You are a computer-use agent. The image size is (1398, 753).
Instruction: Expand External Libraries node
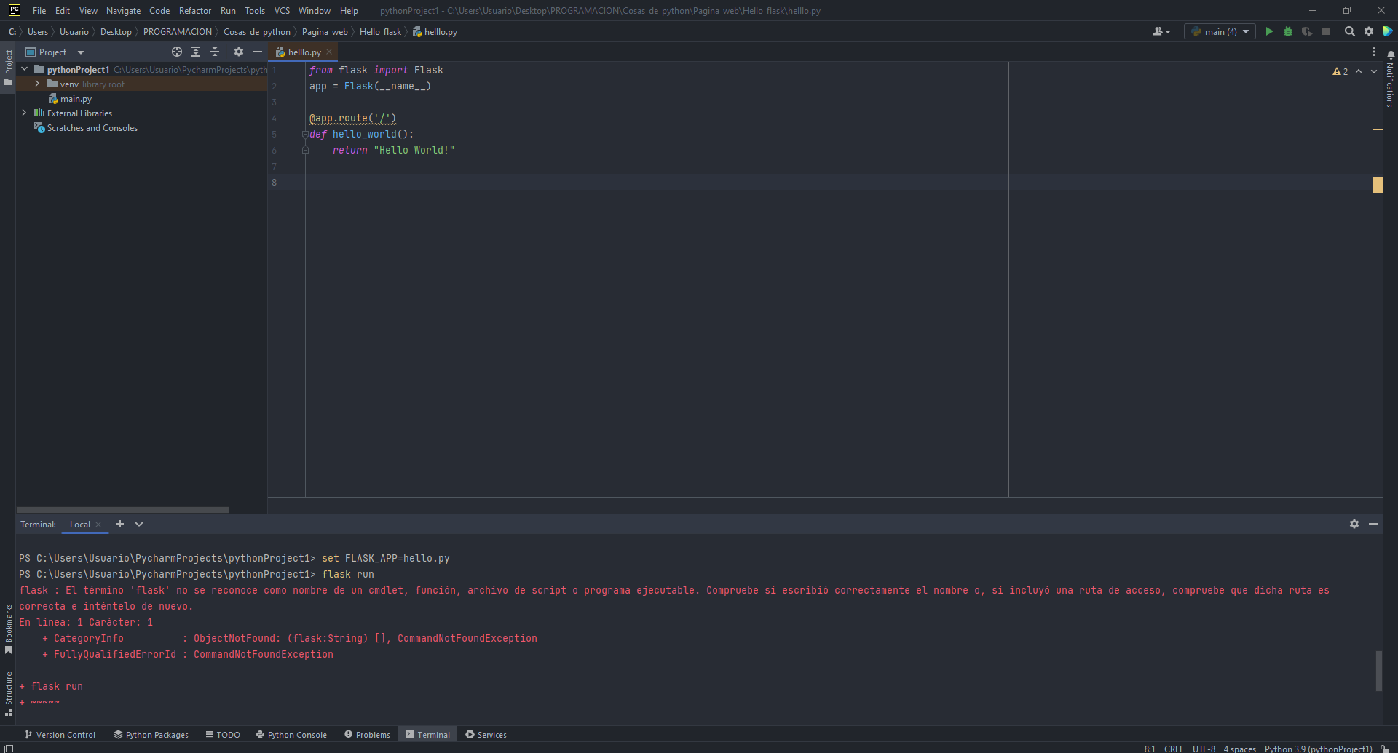click(x=25, y=113)
